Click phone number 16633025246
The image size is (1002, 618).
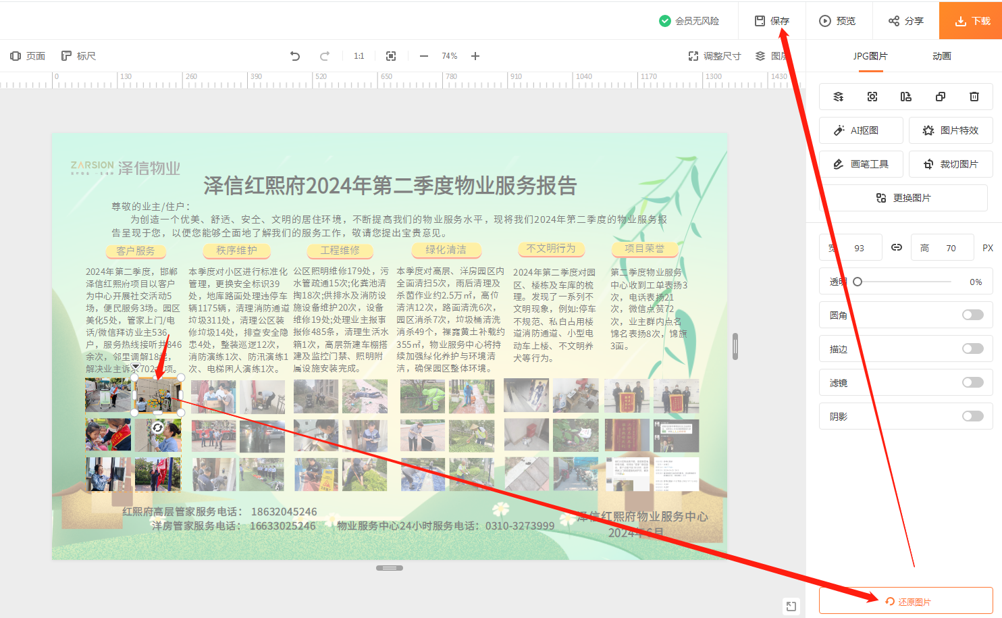(282, 525)
